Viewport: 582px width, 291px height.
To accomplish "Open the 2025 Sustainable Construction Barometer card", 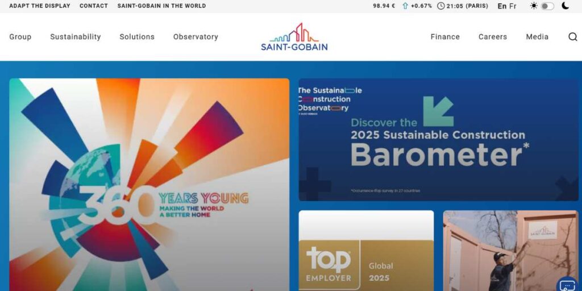I will (x=438, y=140).
